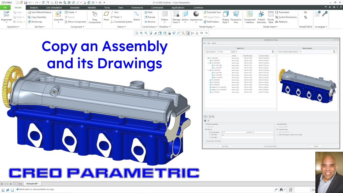Click the Save Copy and Open button
The height and width of the screenshot is (193, 343).
tap(270, 146)
